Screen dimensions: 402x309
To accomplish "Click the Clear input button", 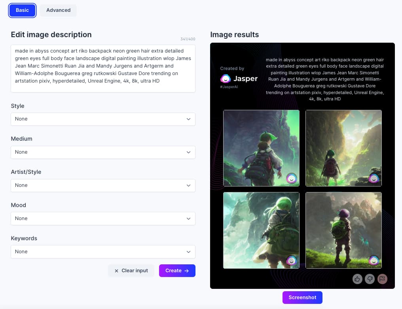I will coord(131,271).
